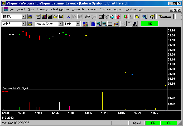Viewport: 183px width, 126px height.
Task: Zoom in with magnifier plus icon
Action: pos(99,24)
